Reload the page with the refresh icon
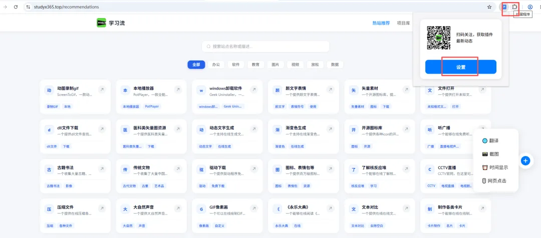The width and height of the screenshot is (541, 238). pyautogui.click(x=16, y=7)
